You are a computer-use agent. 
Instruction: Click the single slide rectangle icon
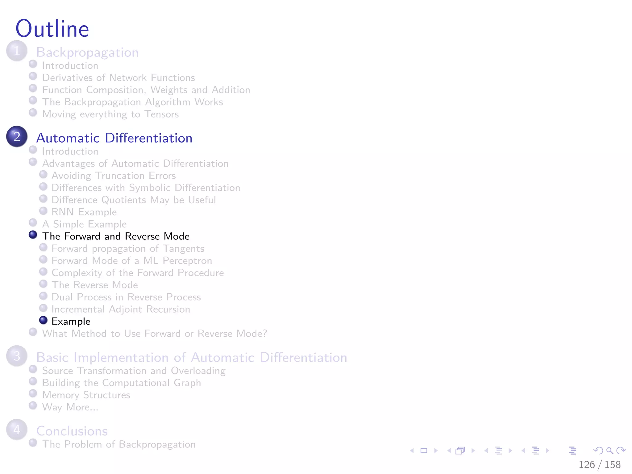point(424,451)
